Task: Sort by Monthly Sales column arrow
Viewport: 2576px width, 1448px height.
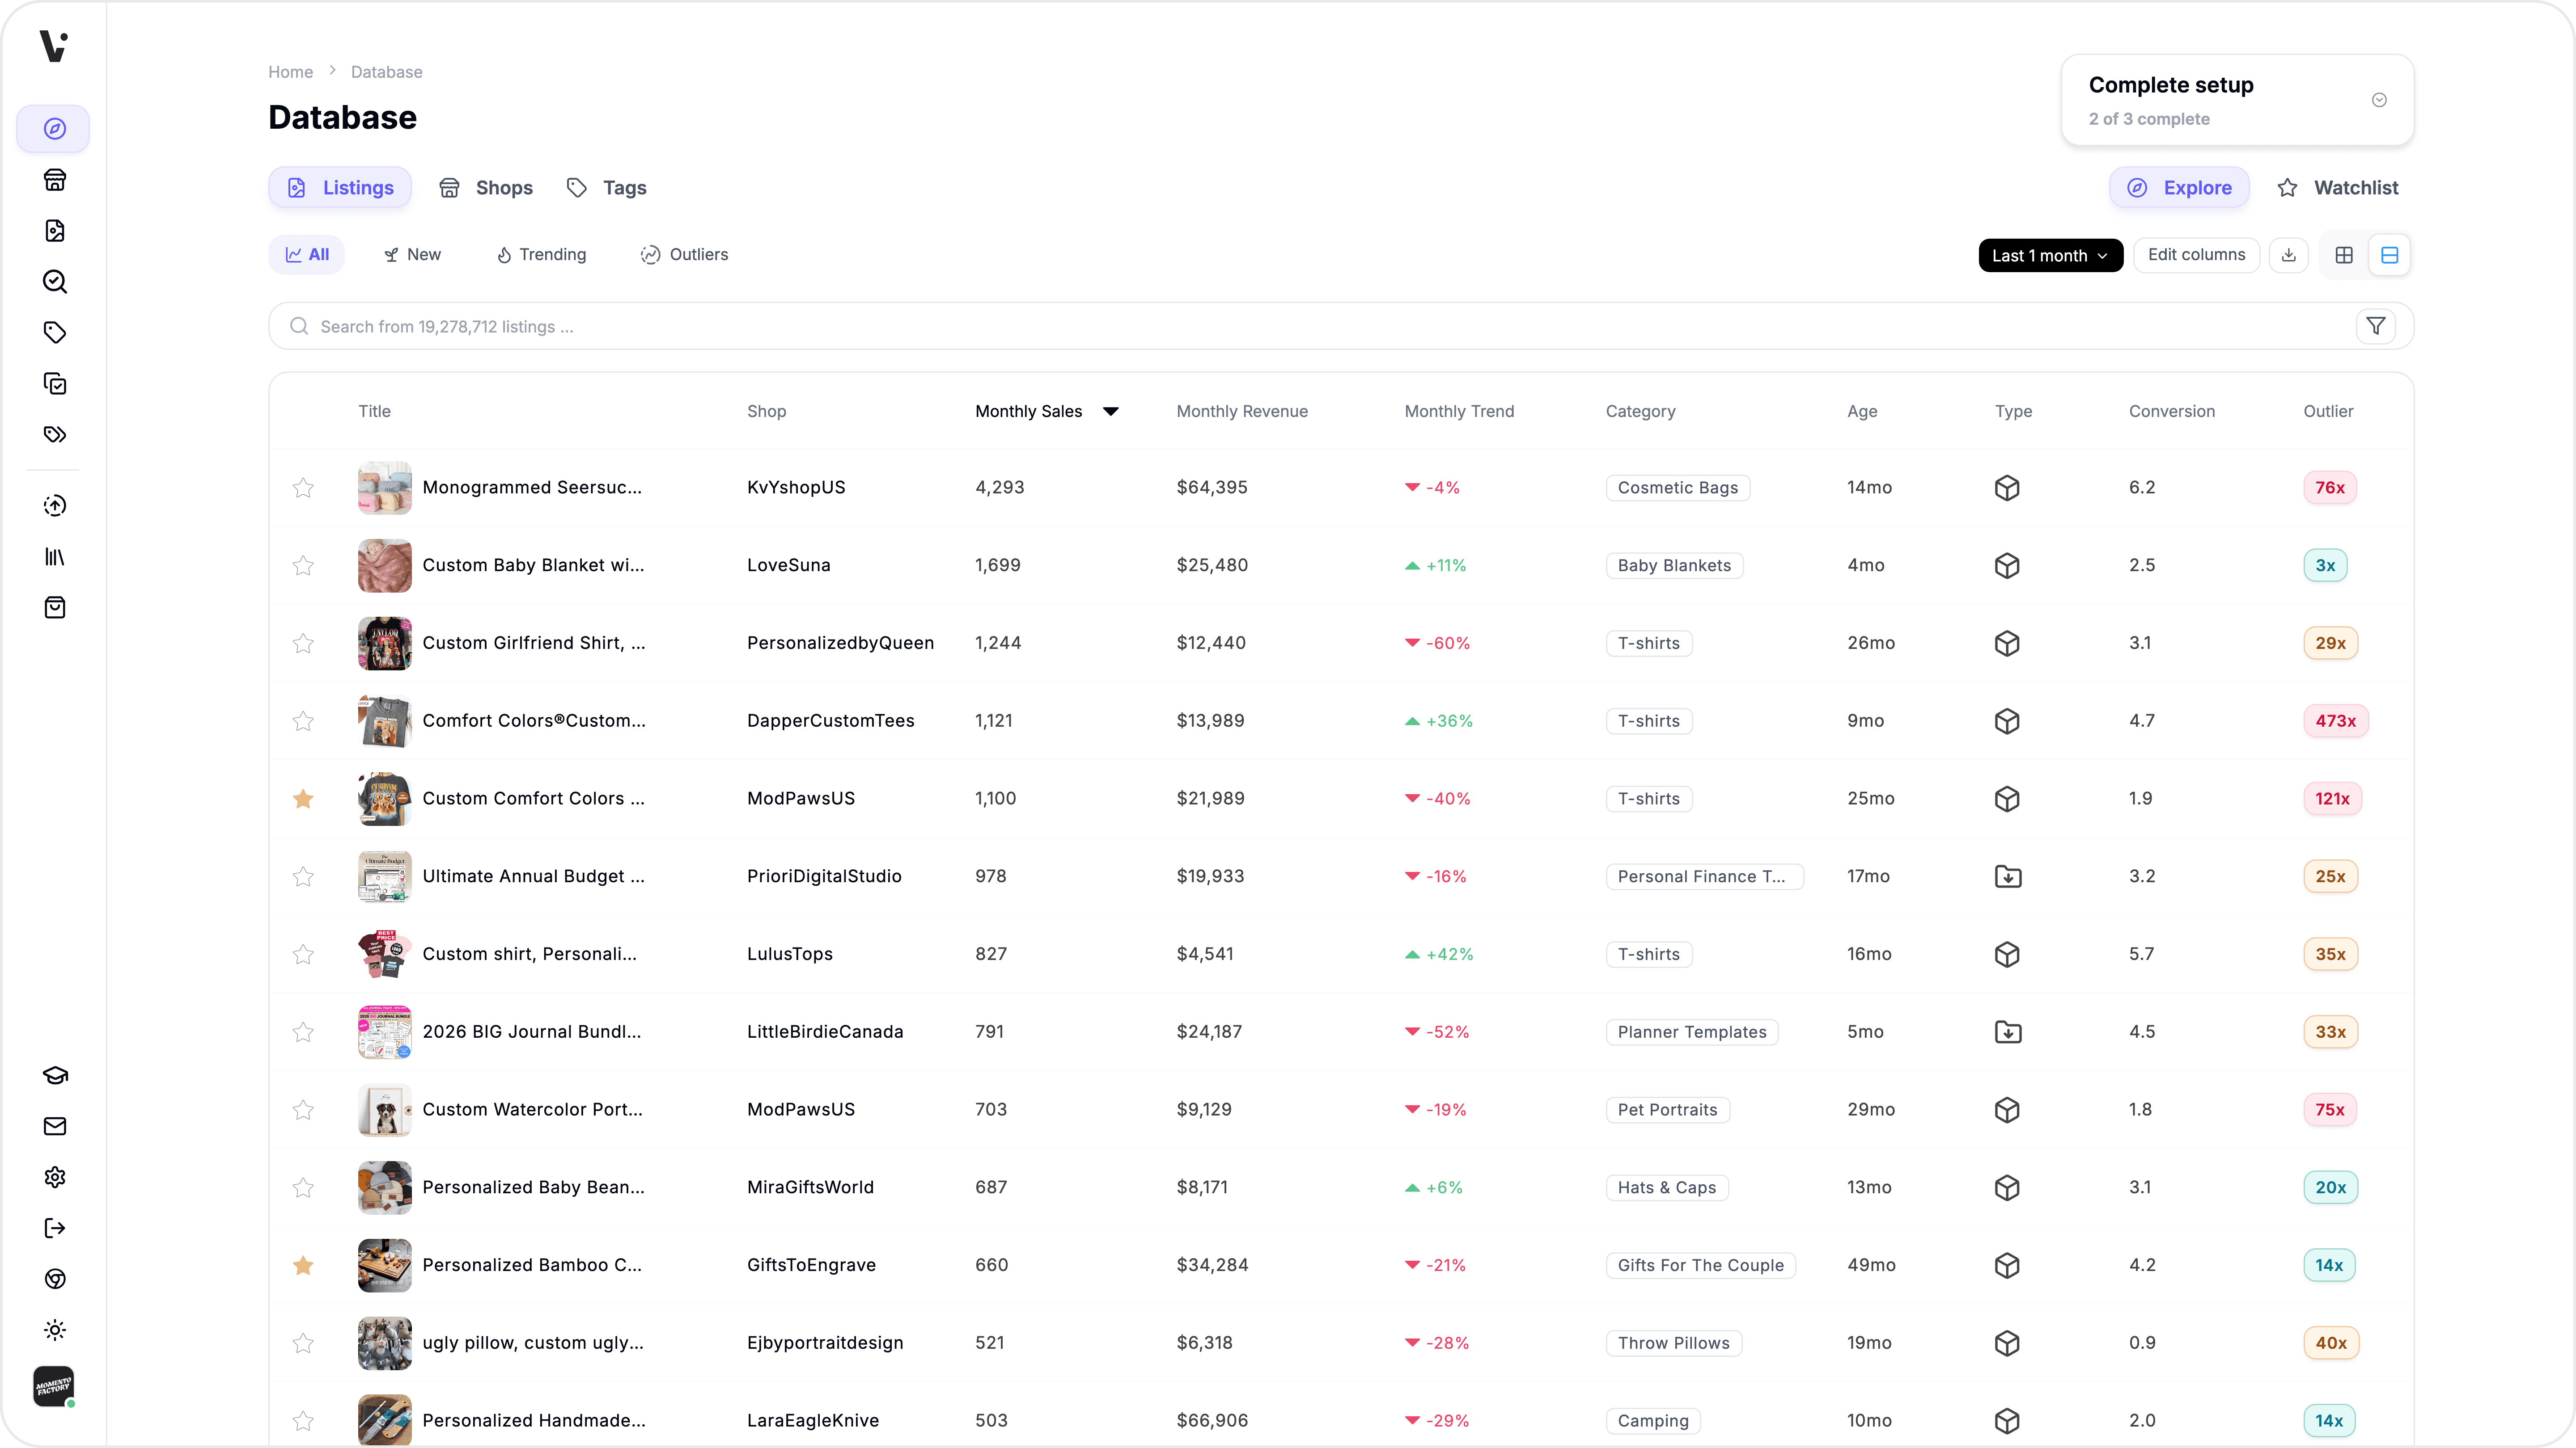Action: [1110, 412]
